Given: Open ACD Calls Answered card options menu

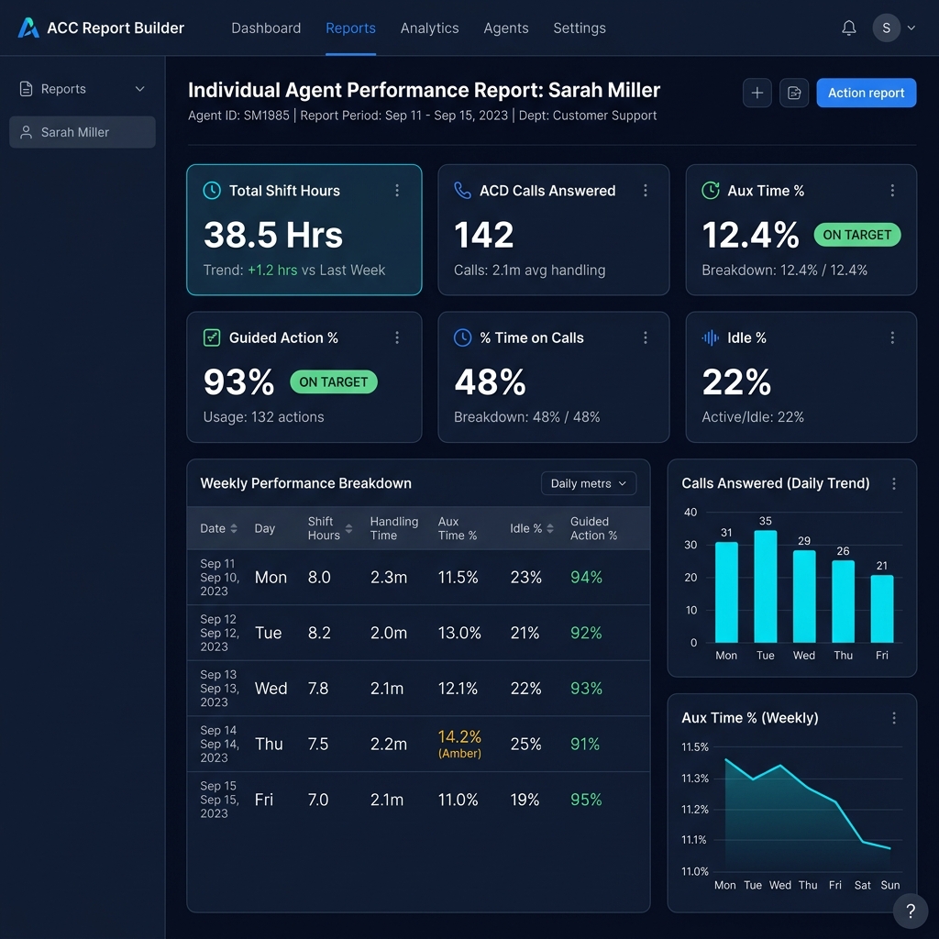Looking at the screenshot, I should click(x=645, y=191).
